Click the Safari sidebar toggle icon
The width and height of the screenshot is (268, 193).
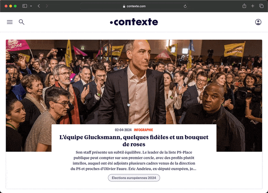pos(25,6)
